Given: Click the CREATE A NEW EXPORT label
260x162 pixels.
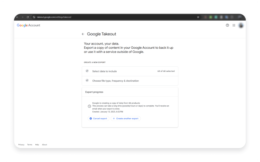Looking at the screenshot, I should 95,63.
